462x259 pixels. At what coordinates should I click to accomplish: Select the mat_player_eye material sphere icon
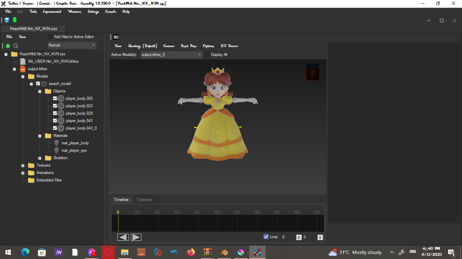[56, 150]
